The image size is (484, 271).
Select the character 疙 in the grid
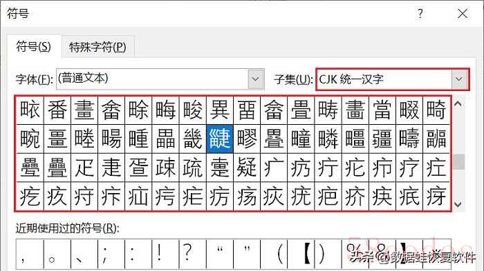[30, 196]
